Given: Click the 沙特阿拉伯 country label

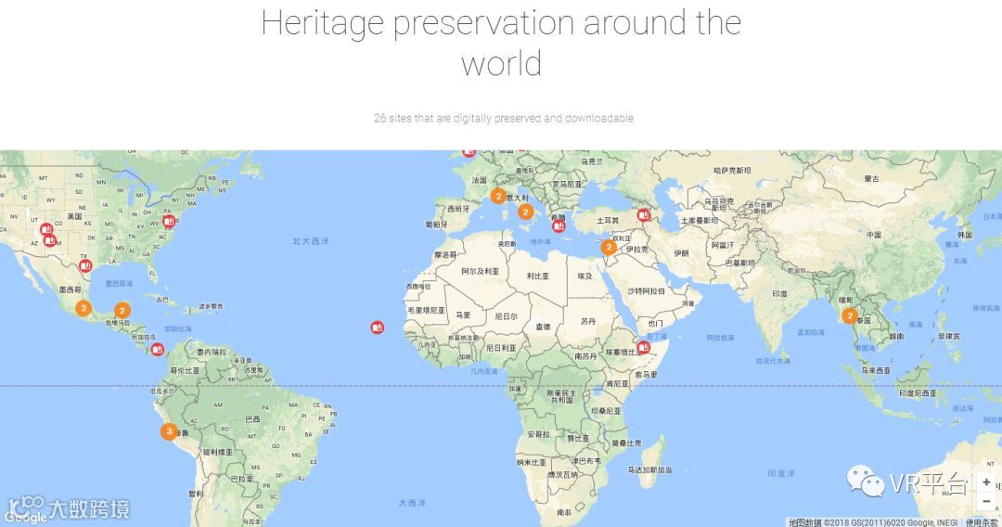Looking at the screenshot, I should pos(646,290).
